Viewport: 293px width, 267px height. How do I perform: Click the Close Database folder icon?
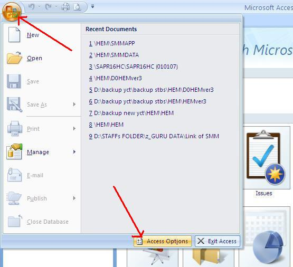pyautogui.click(x=15, y=221)
